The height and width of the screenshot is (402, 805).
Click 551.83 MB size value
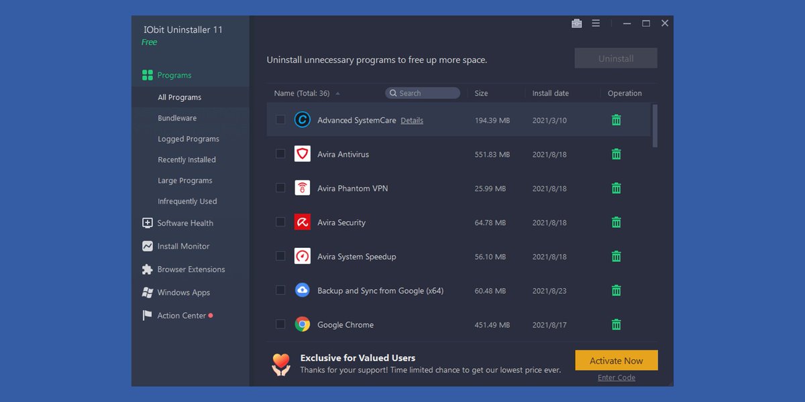click(x=492, y=154)
